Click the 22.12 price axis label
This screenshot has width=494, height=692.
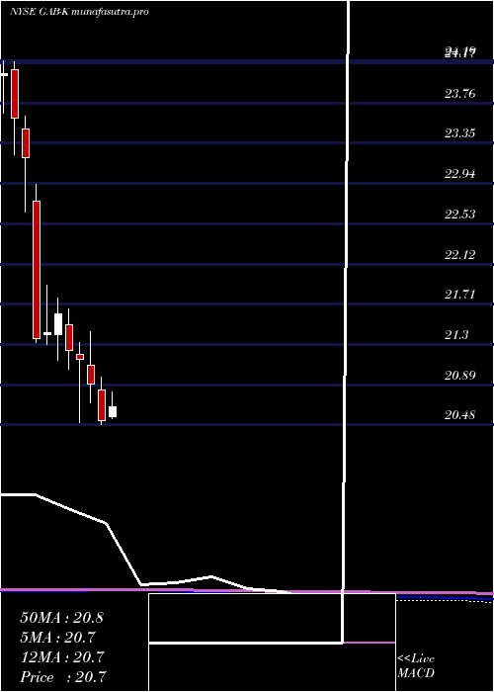coord(460,255)
